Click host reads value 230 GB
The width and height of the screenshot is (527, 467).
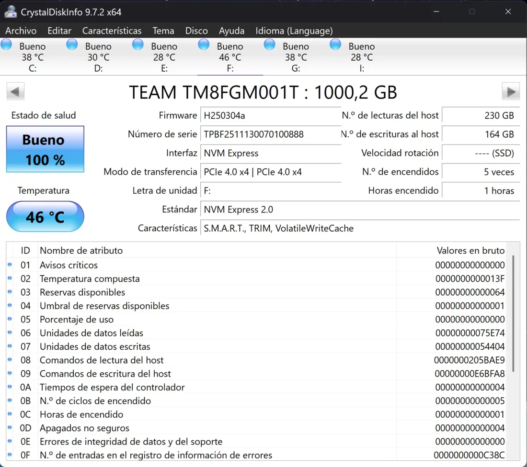click(481, 115)
